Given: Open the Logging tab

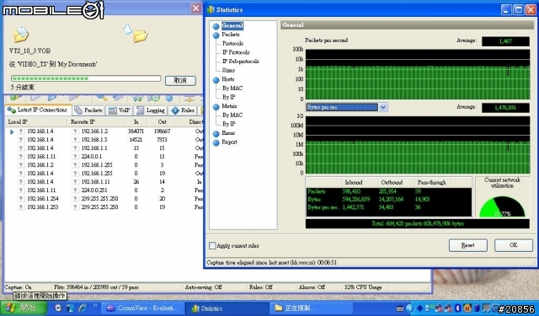Looking at the screenshot, I should pos(151,110).
